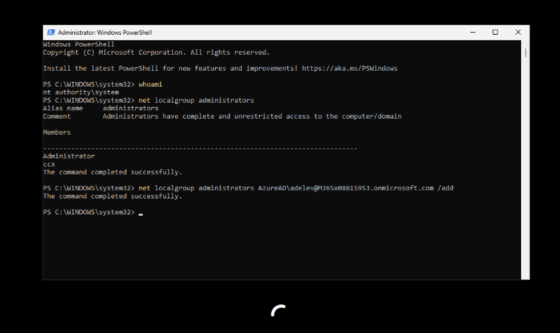Click the vertical scrollbar thumb

pos(526,52)
